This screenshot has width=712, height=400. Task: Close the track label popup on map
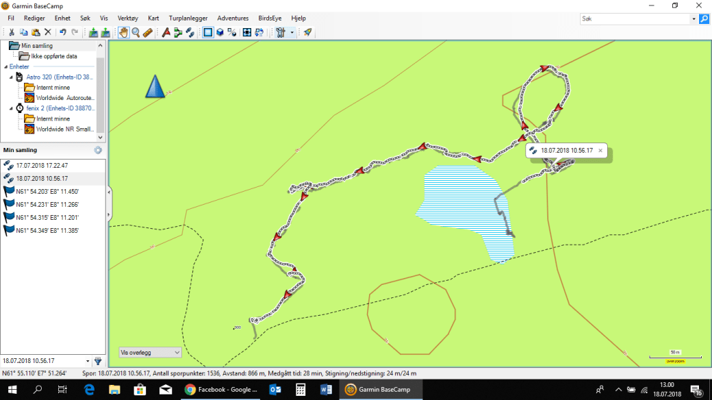[x=600, y=150]
